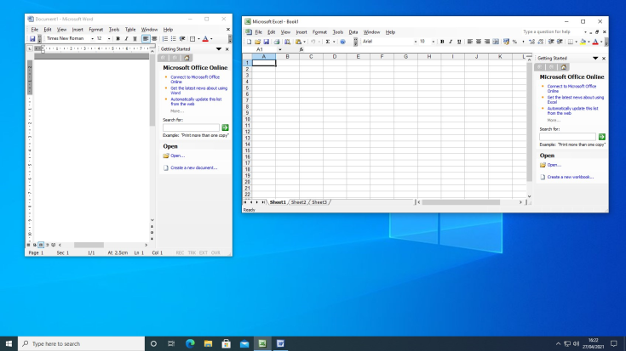The width and height of the screenshot is (626, 351).
Task: Switch to Sheet2 tab in Excel
Action: pyautogui.click(x=298, y=202)
